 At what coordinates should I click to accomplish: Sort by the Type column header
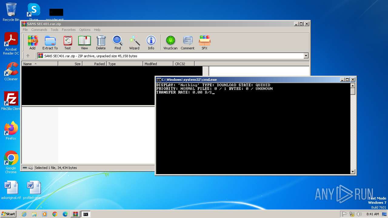tap(125, 64)
